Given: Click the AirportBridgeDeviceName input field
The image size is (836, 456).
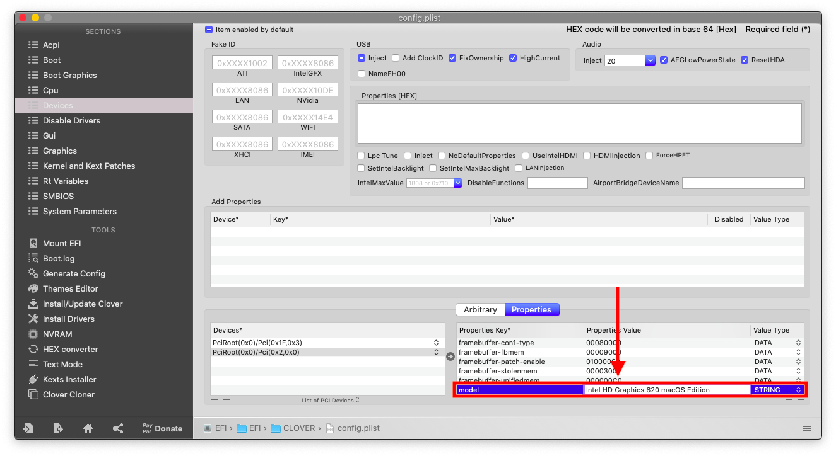Looking at the screenshot, I should click(x=743, y=183).
